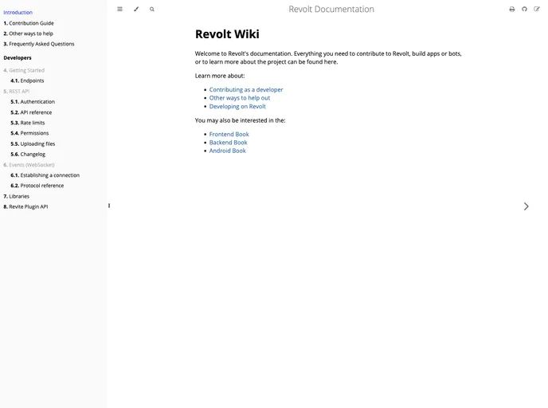This screenshot has height=408, width=548.
Task: Open 6.1. Establishing a connection page
Action: click(x=45, y=175)
